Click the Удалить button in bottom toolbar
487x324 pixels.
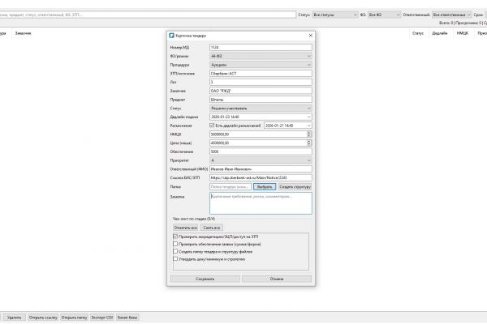[x=14, y=318]
